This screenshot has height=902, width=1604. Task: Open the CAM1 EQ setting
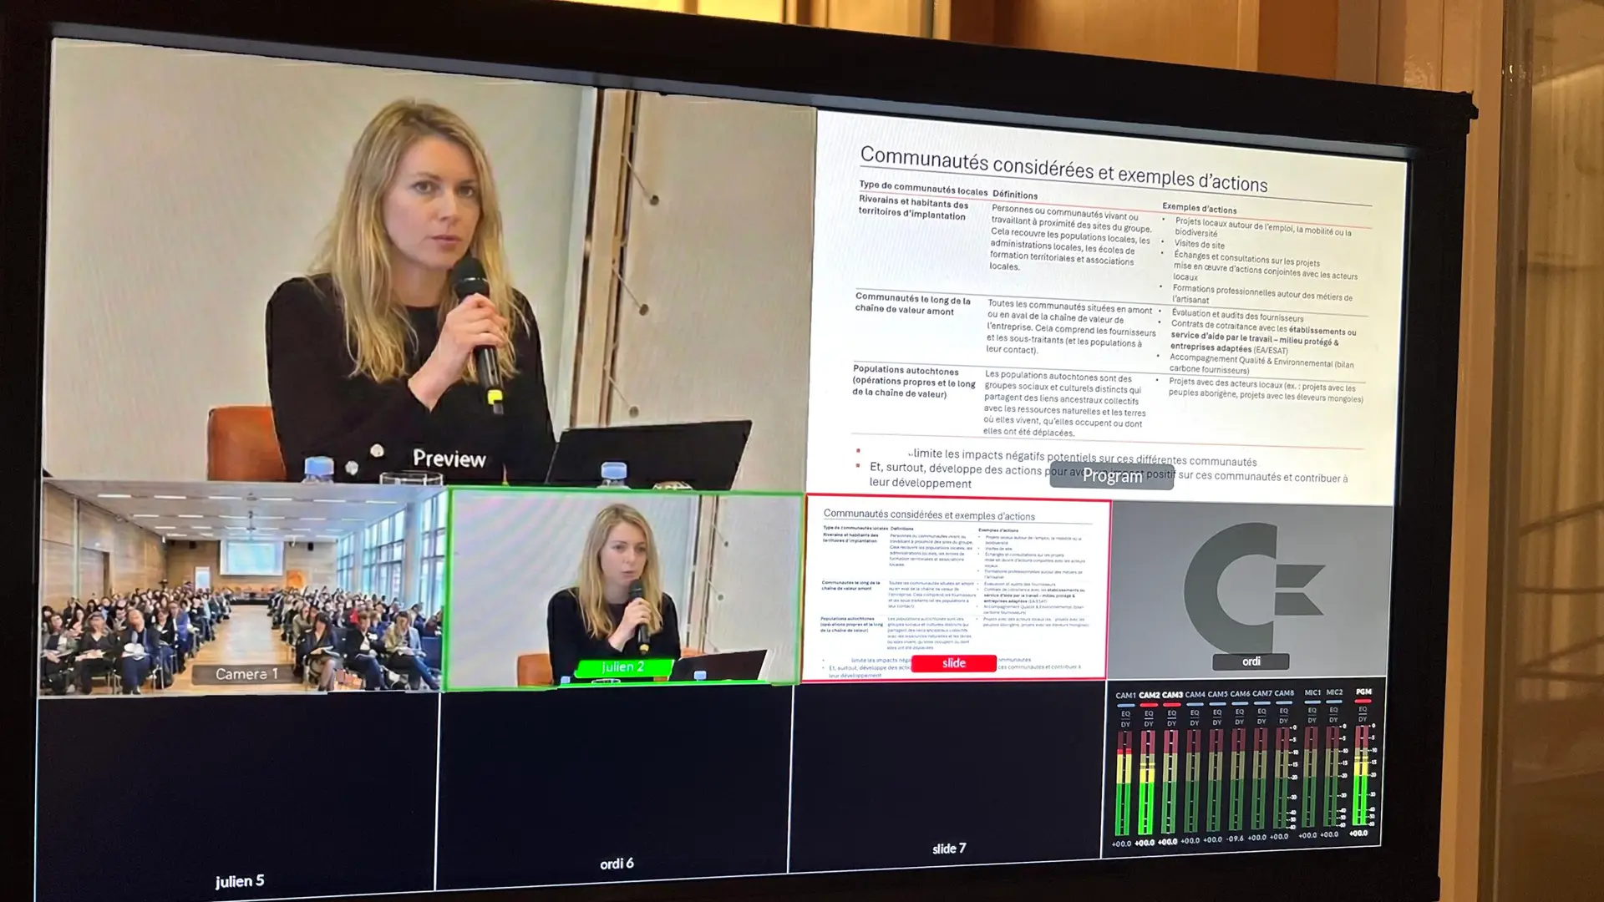[1125, 714]
